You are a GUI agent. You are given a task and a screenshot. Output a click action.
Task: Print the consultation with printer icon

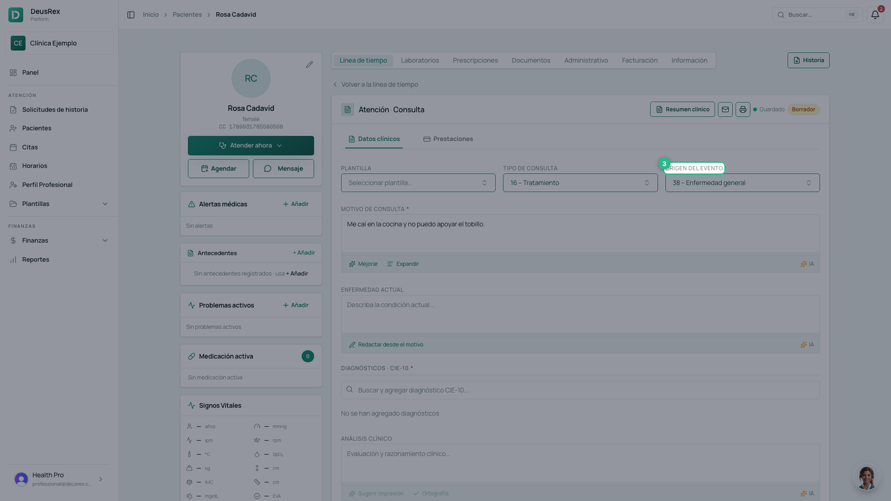point(743,109)
